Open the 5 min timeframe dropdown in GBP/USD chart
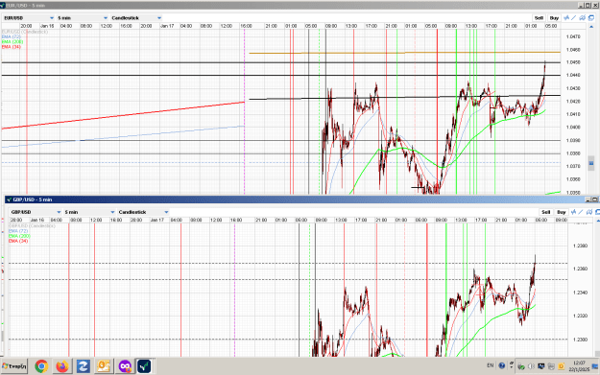Viewport: 600px width, 375px height. [89, 212]
